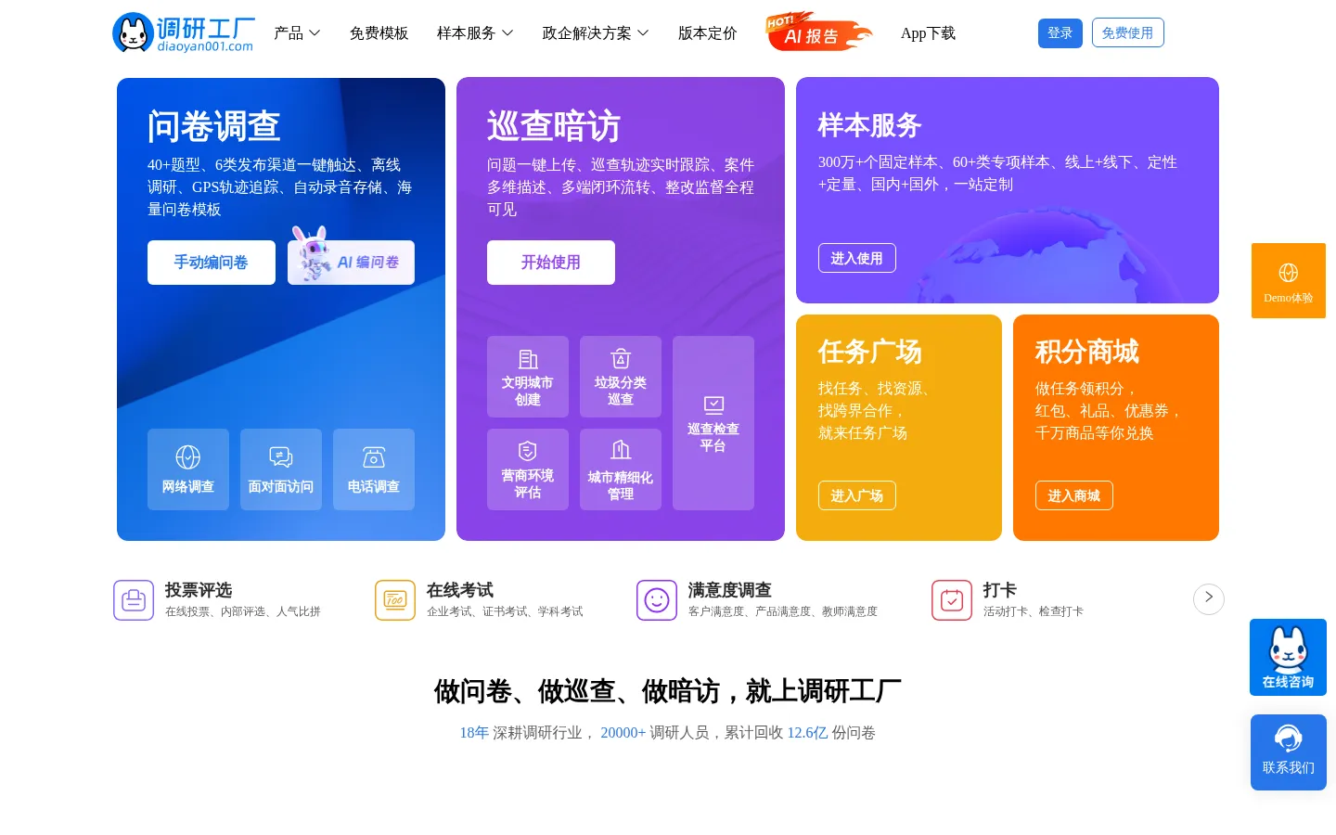Go to the 版本定价 page
The image size is (1336, 835).
[x=708, y=33]
